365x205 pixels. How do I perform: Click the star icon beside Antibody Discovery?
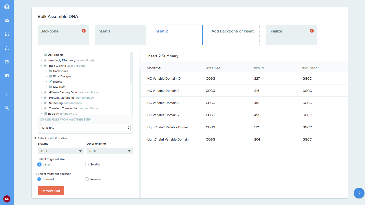45,60
